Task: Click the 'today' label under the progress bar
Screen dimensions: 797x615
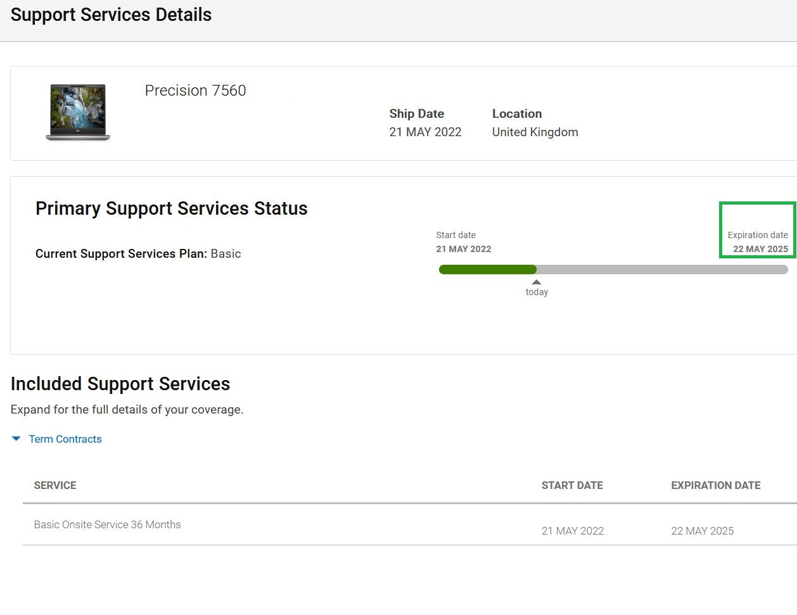Action: point(537,292)
